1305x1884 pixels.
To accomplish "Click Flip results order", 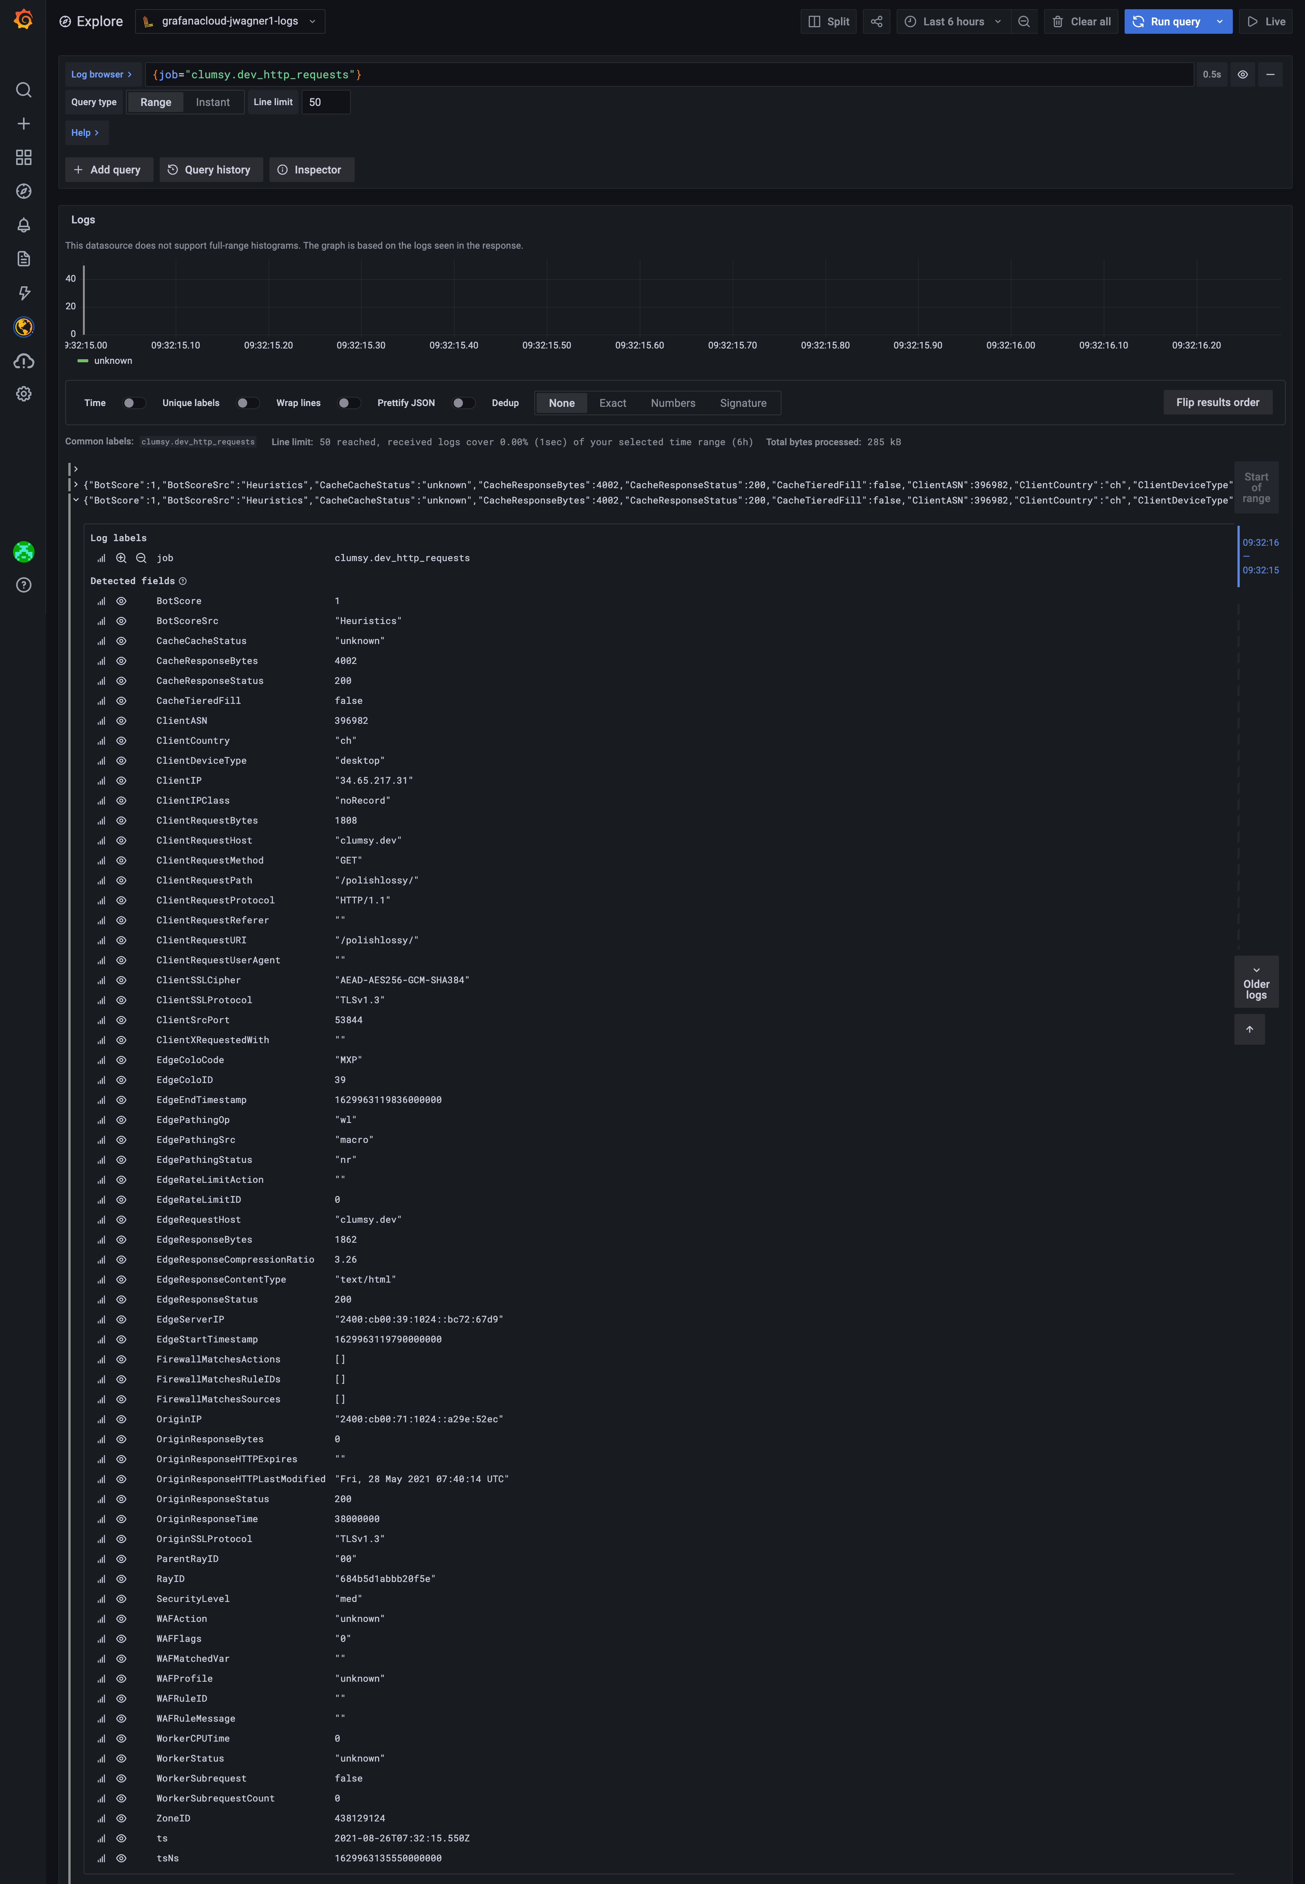I will pos(1217,402).
